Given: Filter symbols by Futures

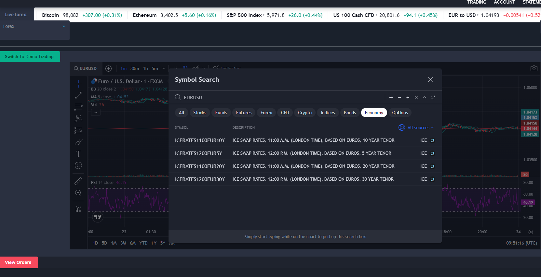Looking at the screenshot, I should click(244, 113).
